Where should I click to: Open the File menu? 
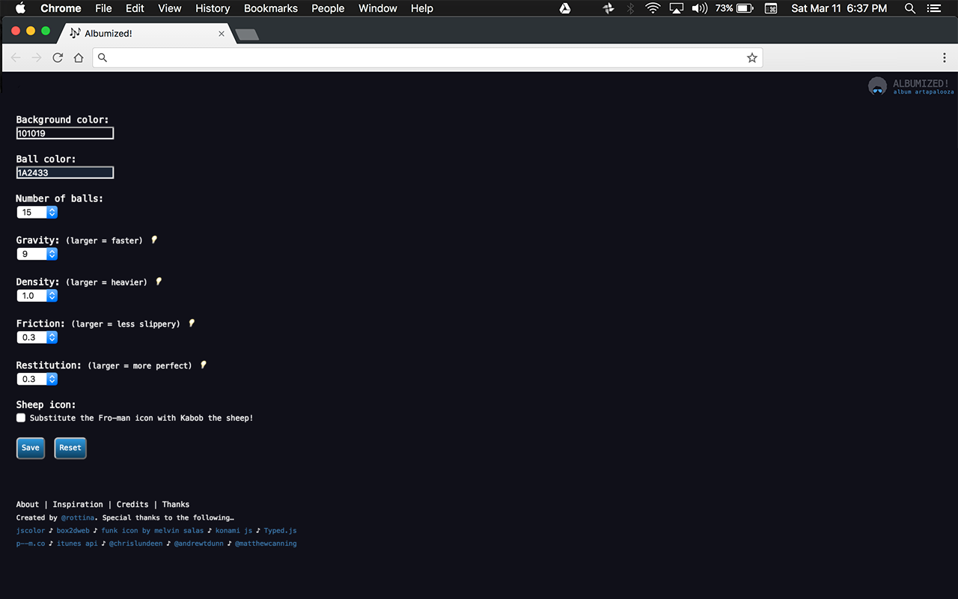pos(103,8)
